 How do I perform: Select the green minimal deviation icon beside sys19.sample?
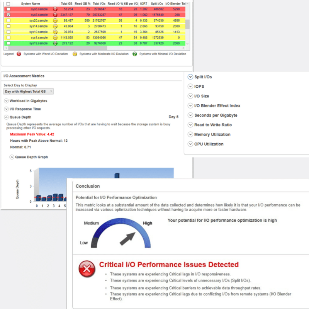[x=54, y=43]
